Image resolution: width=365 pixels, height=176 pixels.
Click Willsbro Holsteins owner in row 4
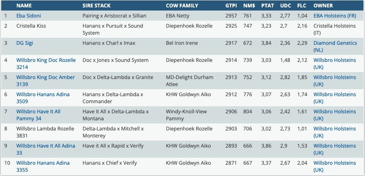pyautogui.click(x=335, y=60)
